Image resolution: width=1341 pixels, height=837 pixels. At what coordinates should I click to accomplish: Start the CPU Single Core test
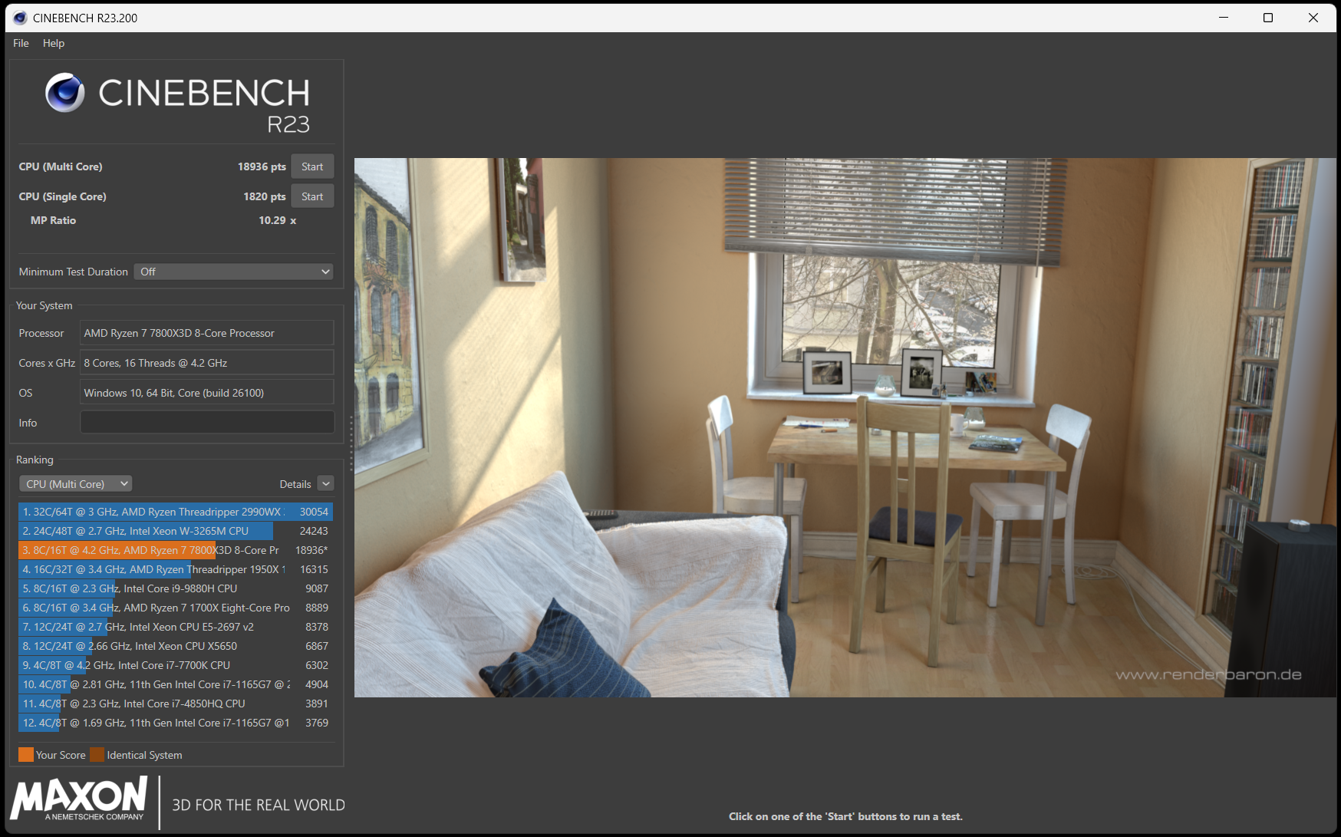point(312,196)
